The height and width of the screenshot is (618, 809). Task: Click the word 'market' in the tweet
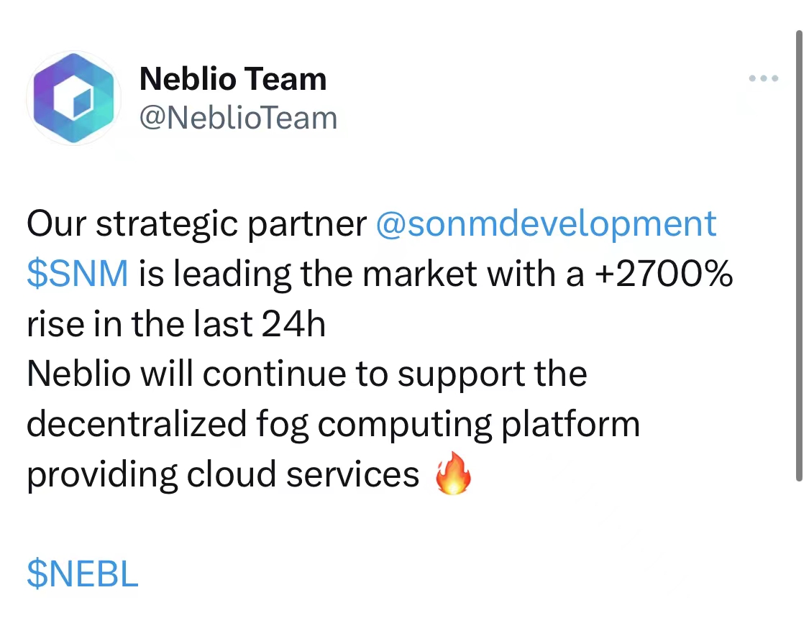coord(428,274)
